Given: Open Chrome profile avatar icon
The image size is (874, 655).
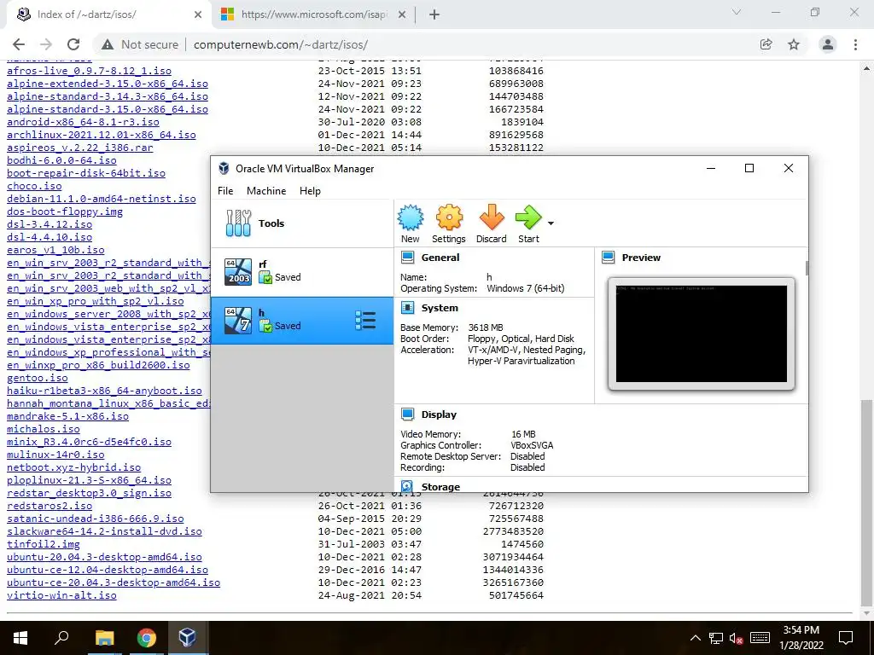Looking at the screenshot, I should point(828,44).
